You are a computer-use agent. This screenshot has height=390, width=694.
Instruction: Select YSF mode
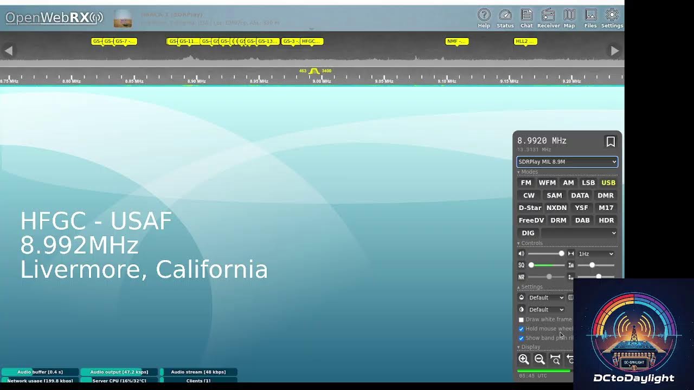pos(581,208)
